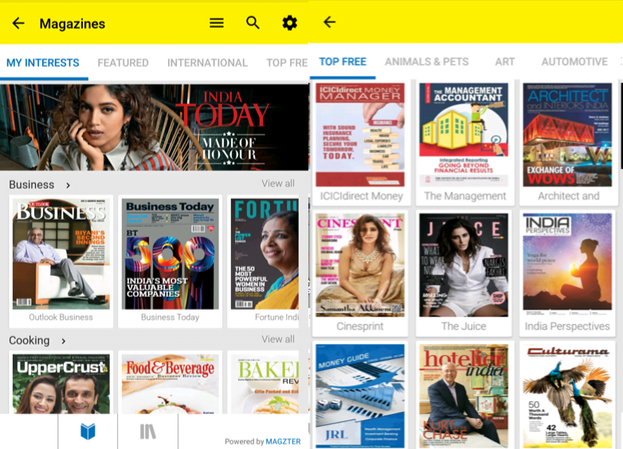The width and height of the screenshot is (623, 449).
Task: Click View all for Business
Action: tap(278, 184)
